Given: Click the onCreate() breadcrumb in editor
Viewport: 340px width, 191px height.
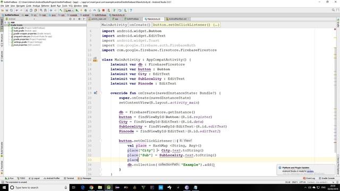Looking at the screenshot, I should 140,25.
